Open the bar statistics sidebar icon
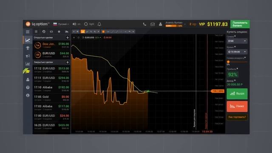Image resolution: width=272 pixels, height=153 pixels. (x=28, y=64)
